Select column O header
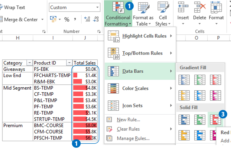231x151 pixels. [x=196, y=38]
